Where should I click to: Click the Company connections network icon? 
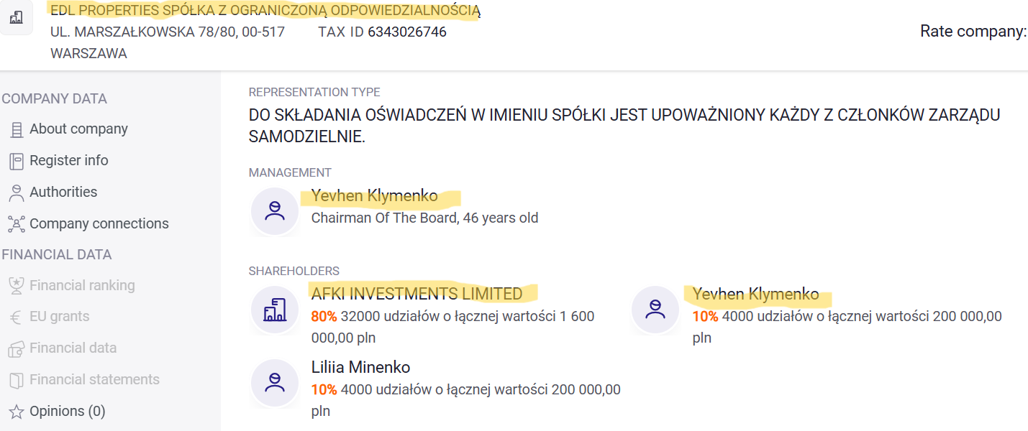16,224
